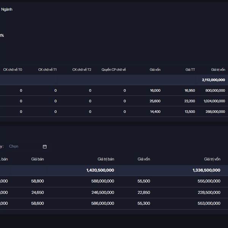This screenshot has height=228, width=228.
Task: Select cost value 288,000,000 cell
Action: click(x=215, y=111)
